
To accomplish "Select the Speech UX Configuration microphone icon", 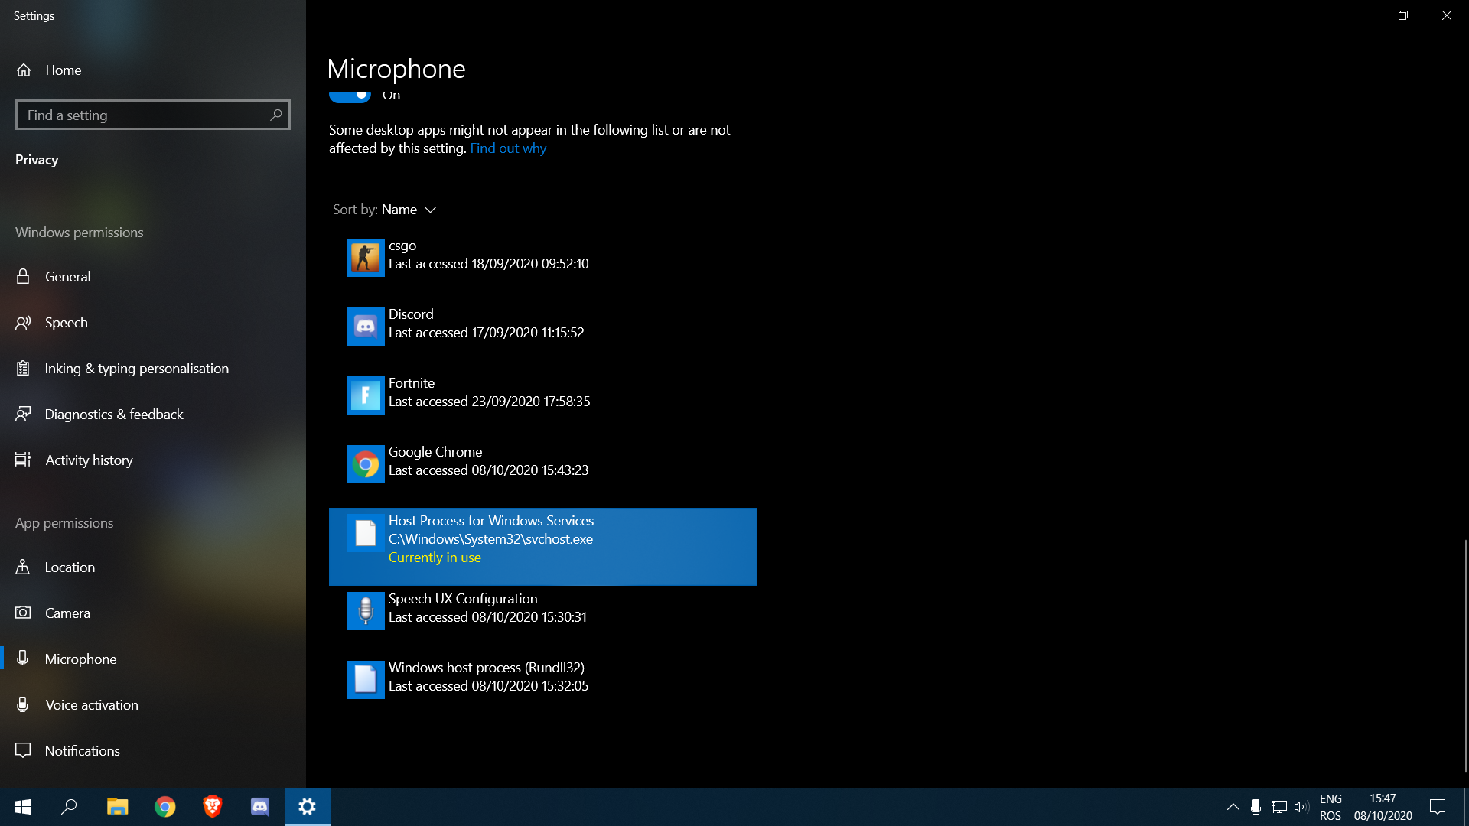I will 365,610.
